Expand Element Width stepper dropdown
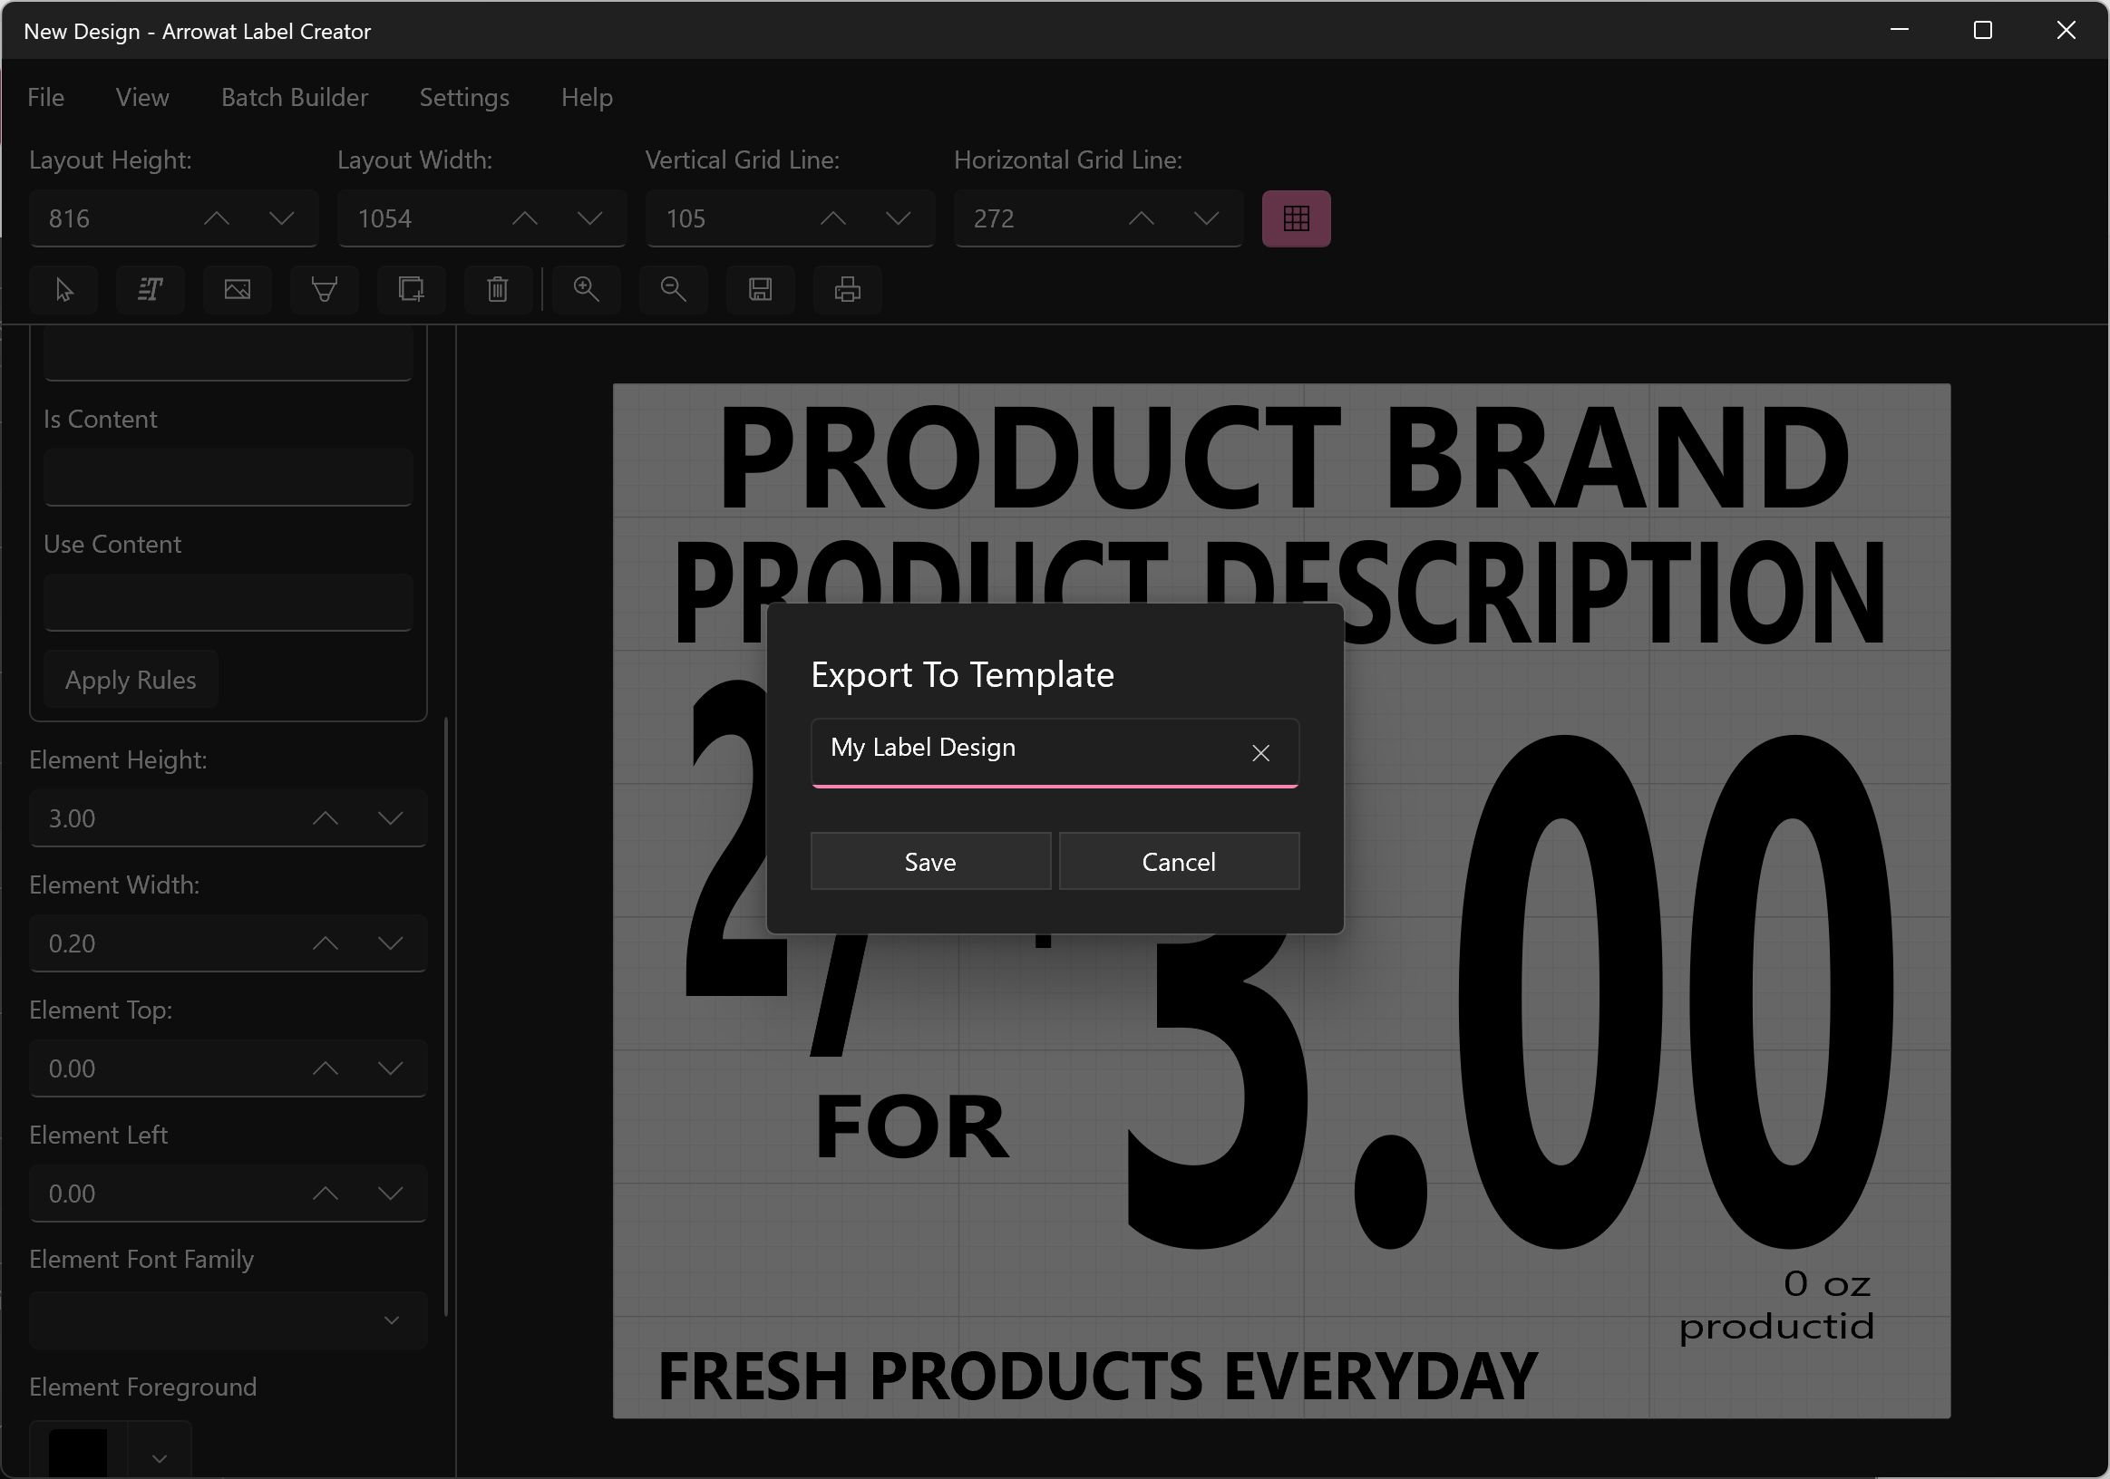2110x1479 pixels. click(x=391, y=942)
